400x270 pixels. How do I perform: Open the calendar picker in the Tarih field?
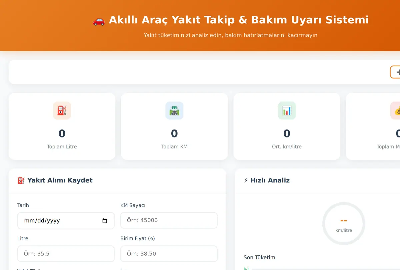(105, 221)
